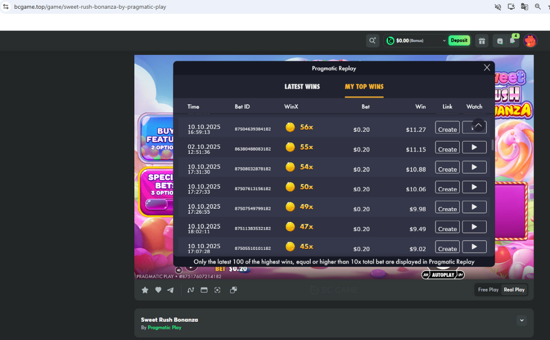Viewport: 550px width, 340px height.
Task: Open live stats with the wave icon
Action: 190,289
